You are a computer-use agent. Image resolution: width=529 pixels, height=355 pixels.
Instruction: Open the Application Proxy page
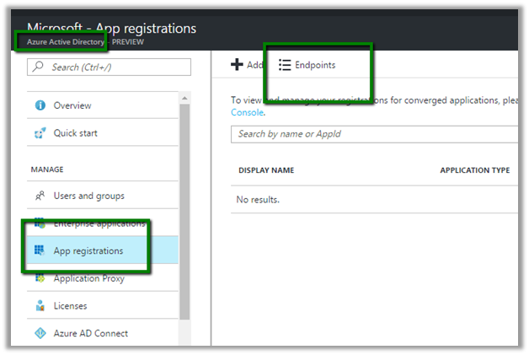(89, 278)
